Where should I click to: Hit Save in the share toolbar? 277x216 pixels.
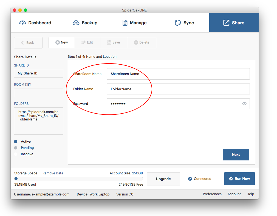(114, 42)
